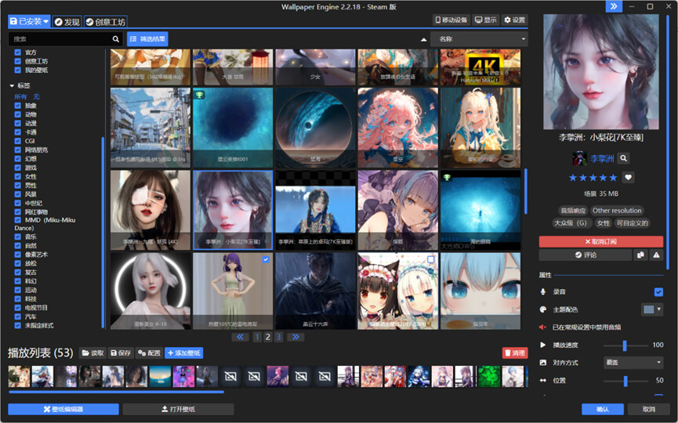Viewport: 678px width, 423px height.
Task: Click the warning report triangle icon
Action: tap(656, 255)
